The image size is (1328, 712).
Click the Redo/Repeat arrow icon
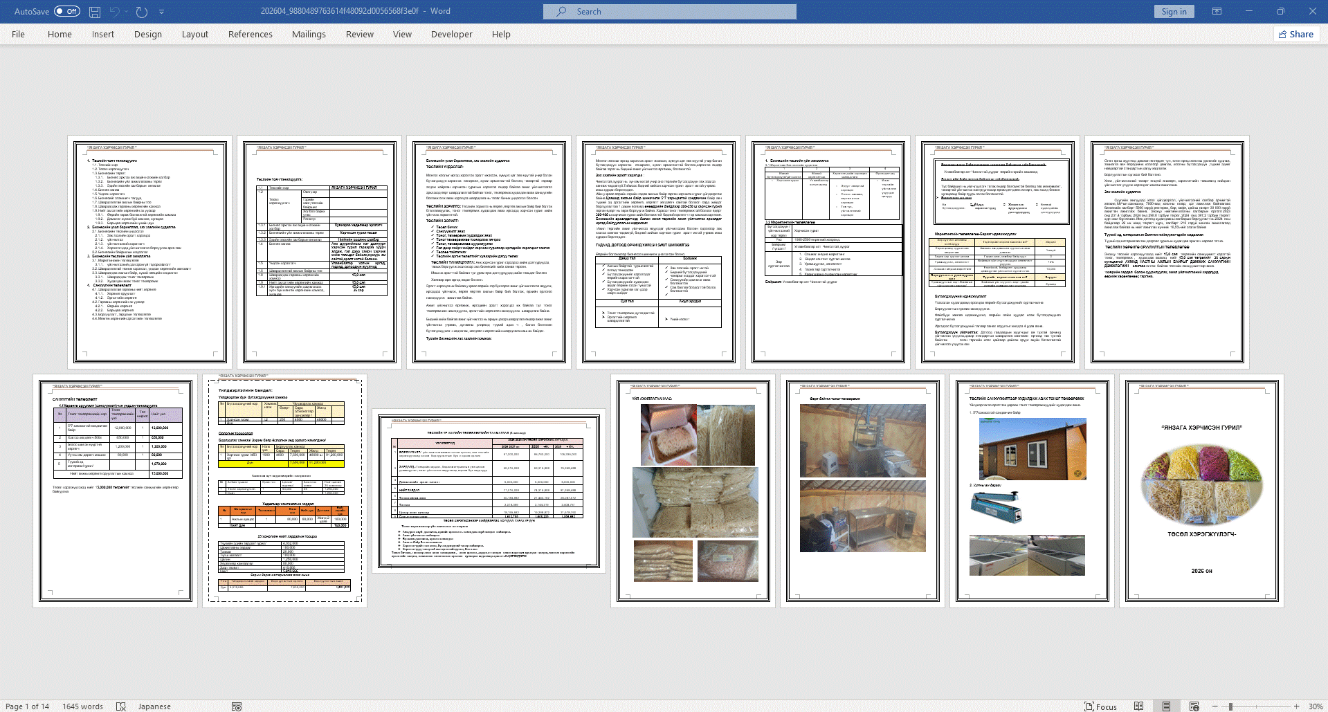tap(142, 12)
